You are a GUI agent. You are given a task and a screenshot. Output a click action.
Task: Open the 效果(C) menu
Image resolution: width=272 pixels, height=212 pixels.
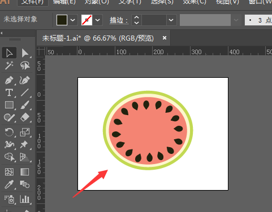[x=195, y=2]
